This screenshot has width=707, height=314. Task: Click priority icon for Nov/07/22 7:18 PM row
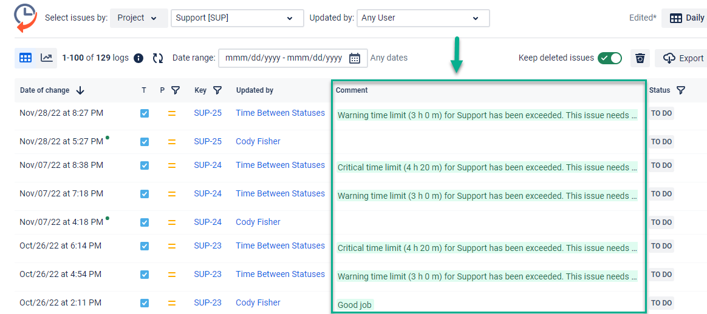click(x=172, y=194)
